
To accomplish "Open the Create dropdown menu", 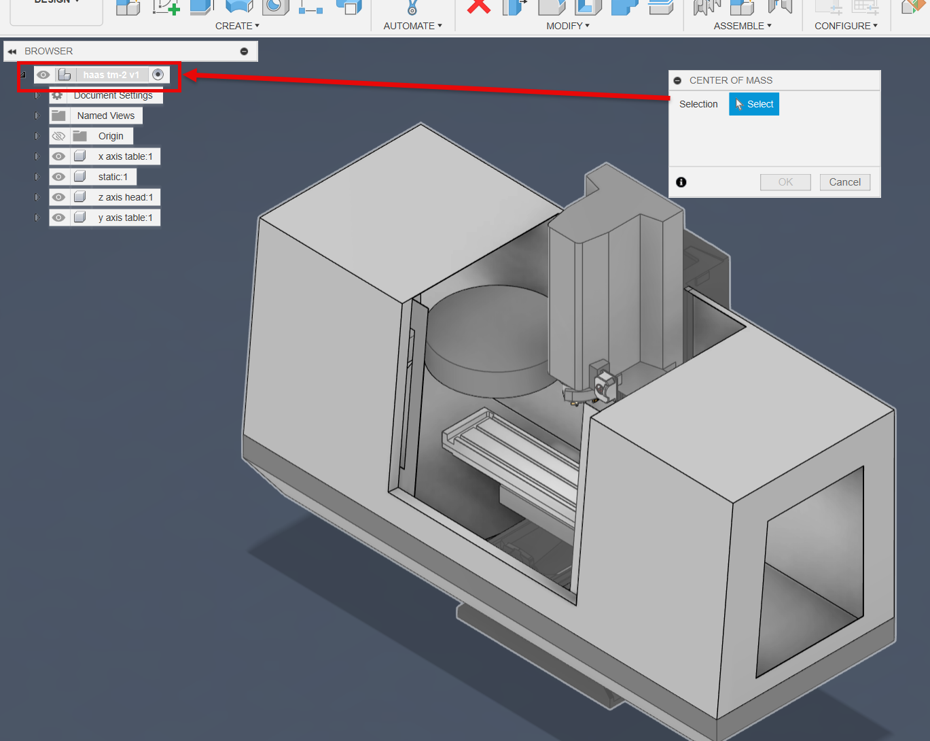I will pyautogui.click(x=237, y=26).
